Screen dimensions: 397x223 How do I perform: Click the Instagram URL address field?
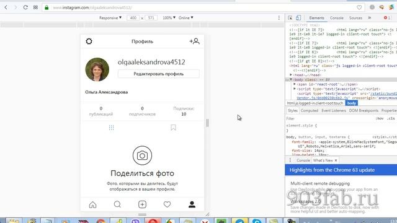[x=203, y=7]
